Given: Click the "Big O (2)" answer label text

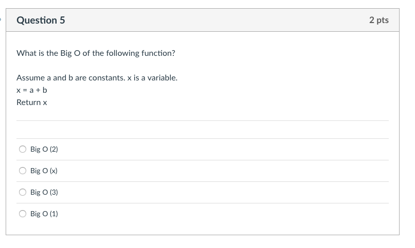Looking at the screenshot, I should pyautogui.click(x=44, y=150).
